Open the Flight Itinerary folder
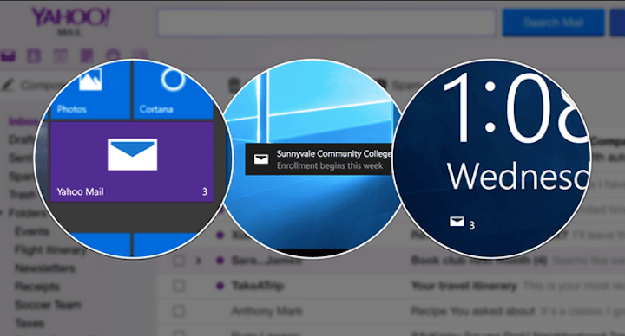 point(50,249)
